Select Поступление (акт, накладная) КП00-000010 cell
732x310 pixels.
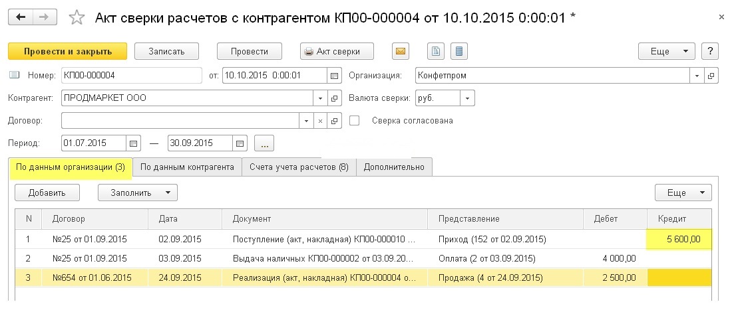pos(325,239)
